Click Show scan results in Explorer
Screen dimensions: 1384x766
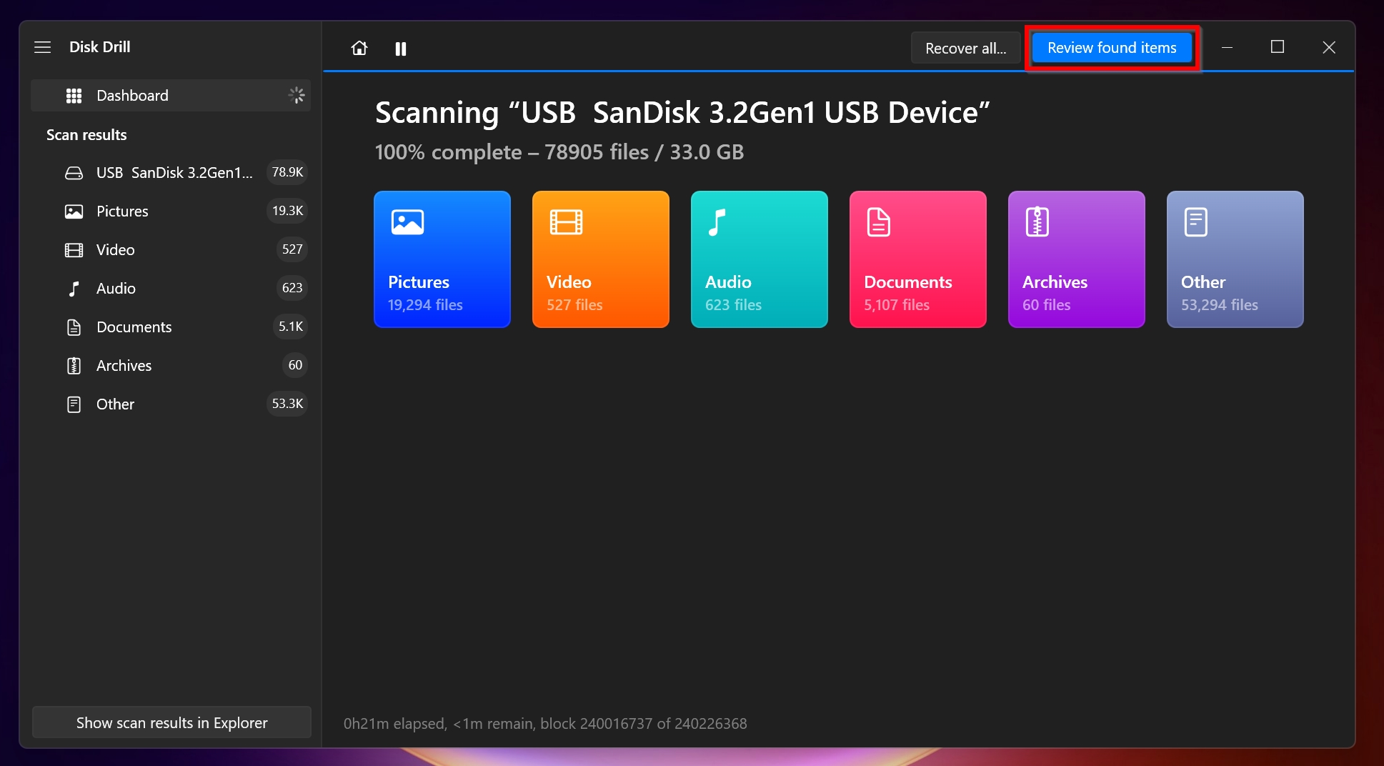[171, 722]
